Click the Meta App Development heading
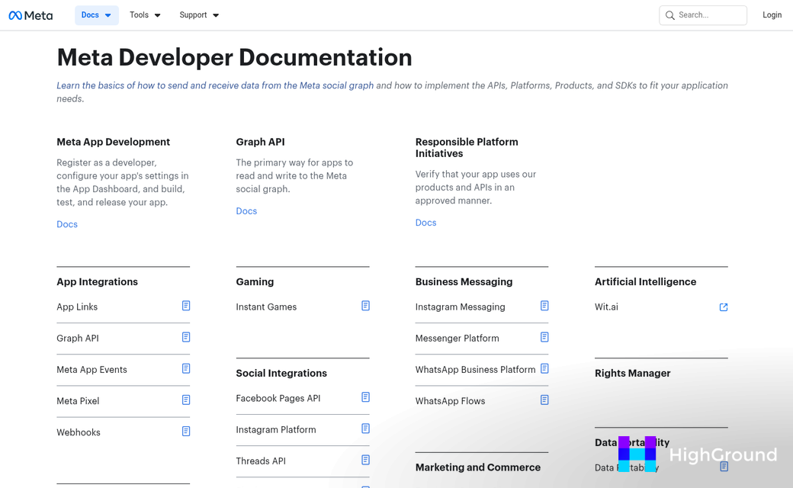This screenshot has width=793, height=488. pyautogui.click(x=114, y=142)
